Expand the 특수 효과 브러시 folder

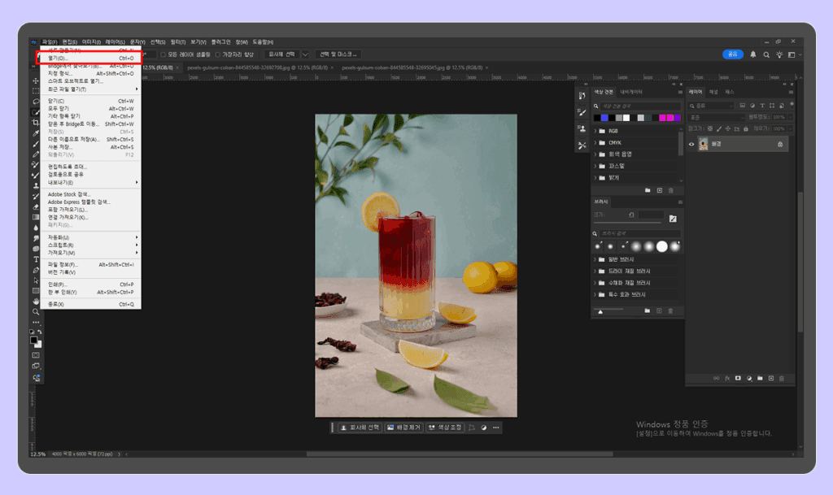(595, 294)
